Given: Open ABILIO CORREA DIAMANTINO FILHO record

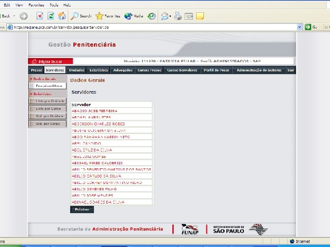Looking at the screenshot, I should [107, 183].
